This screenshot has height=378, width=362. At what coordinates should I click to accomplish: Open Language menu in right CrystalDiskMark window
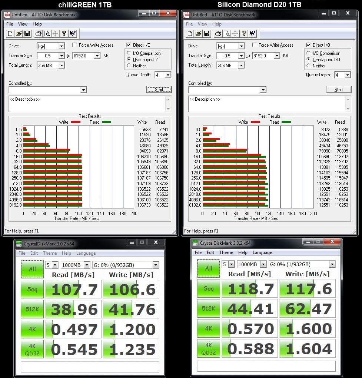(262, 252)
